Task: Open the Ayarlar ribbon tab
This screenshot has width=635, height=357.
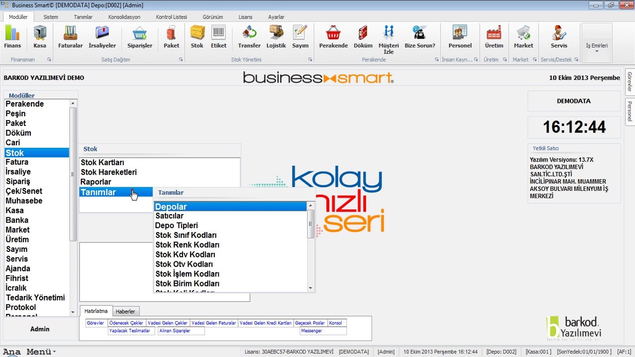Action: (x=276, y=17)
